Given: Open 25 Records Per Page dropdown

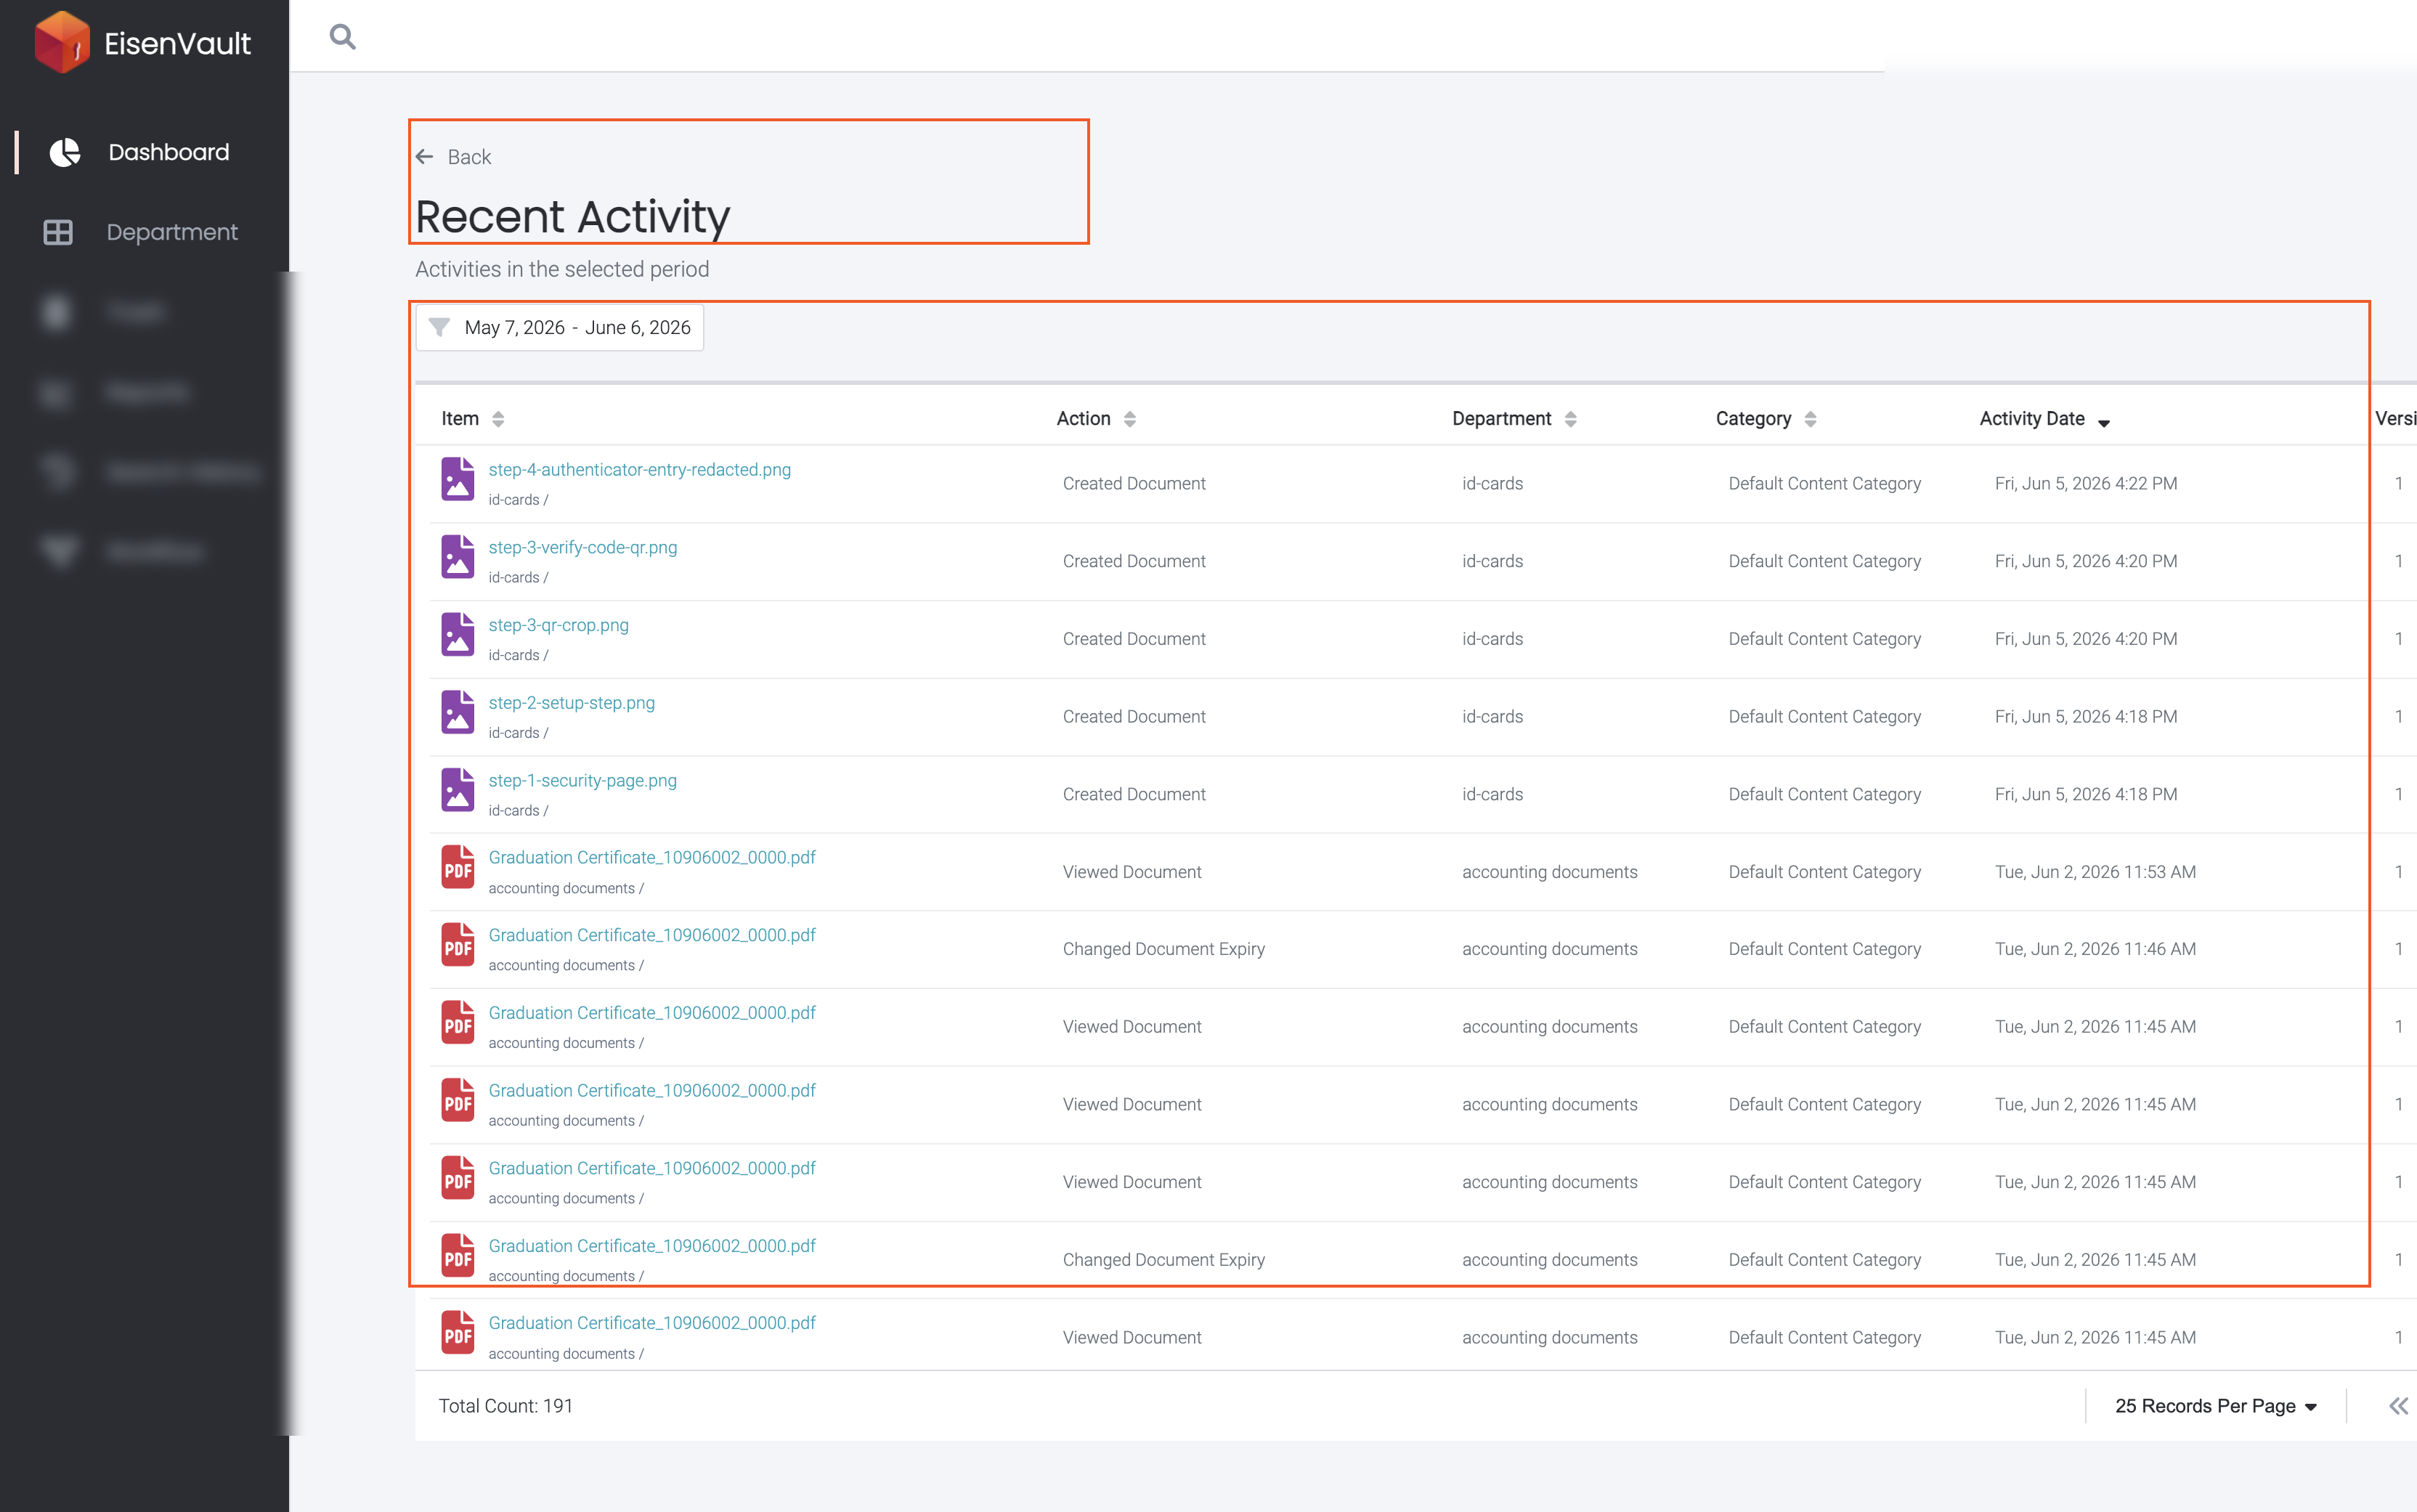Looking at the screenshot, I should (2216, 1406).
